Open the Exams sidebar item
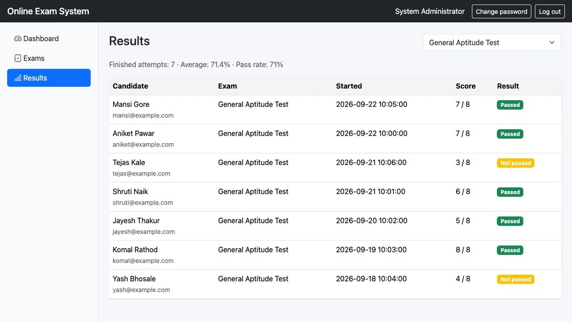This screenshot has width=572, height=322. (49, 58)
